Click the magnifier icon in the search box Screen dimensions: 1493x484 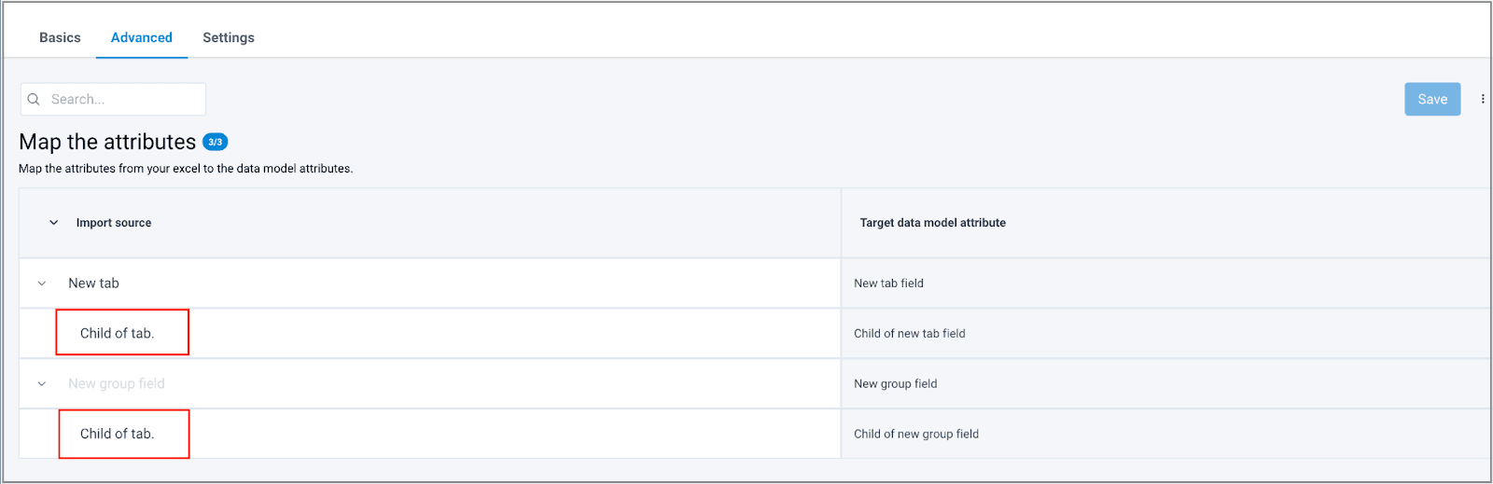click(34, 99)
